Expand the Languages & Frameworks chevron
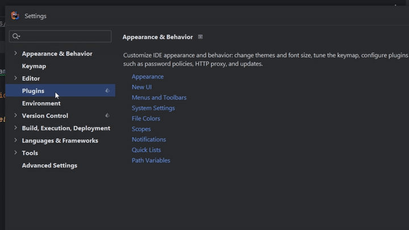Screen dimensions: 409x230 [15, 141]
